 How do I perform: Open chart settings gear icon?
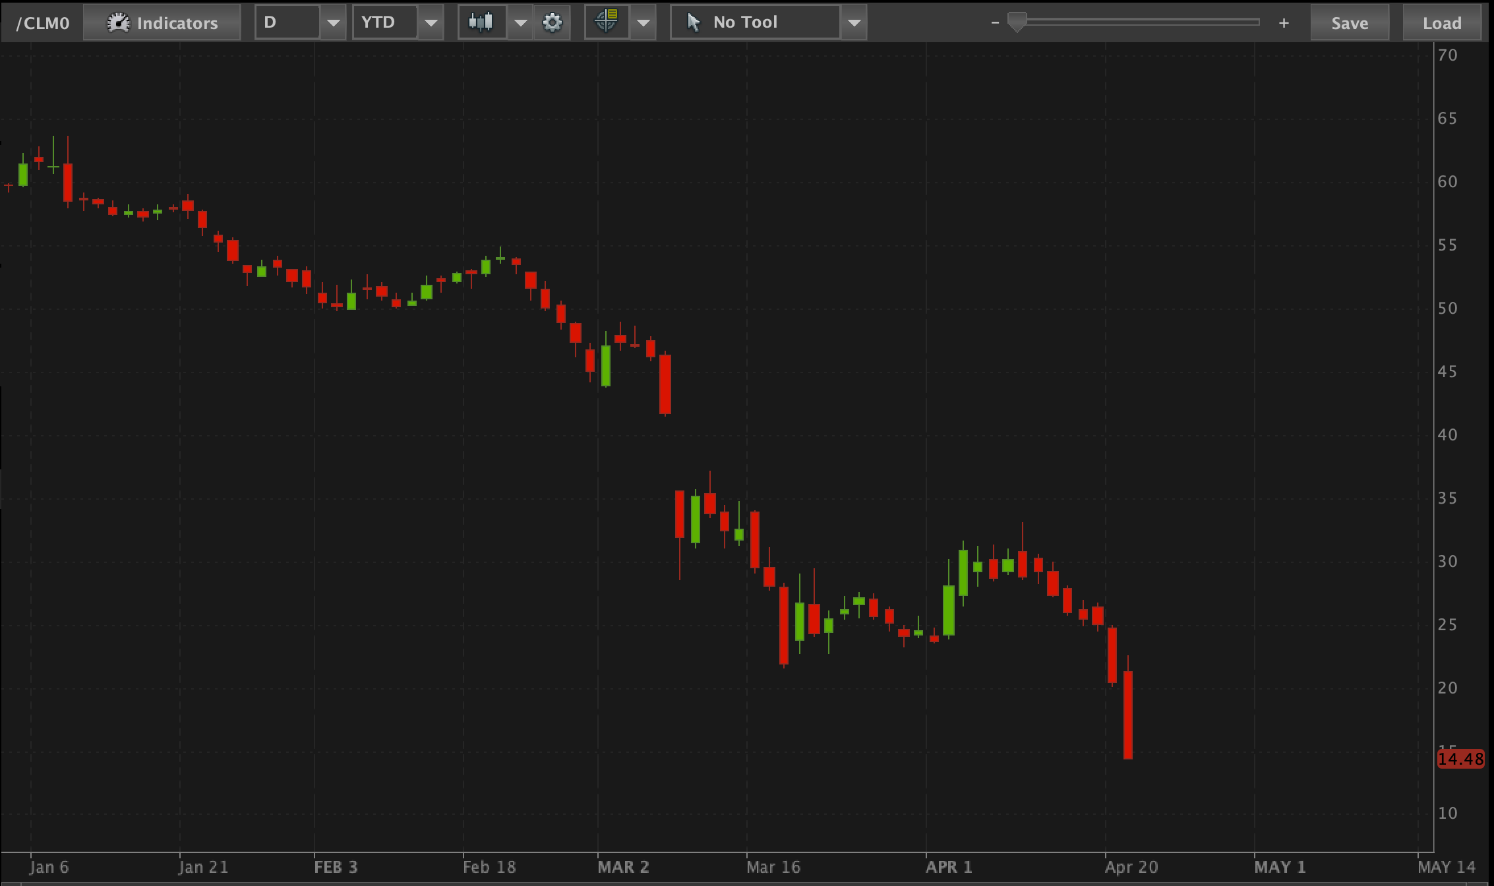click(x=552, y=23)
